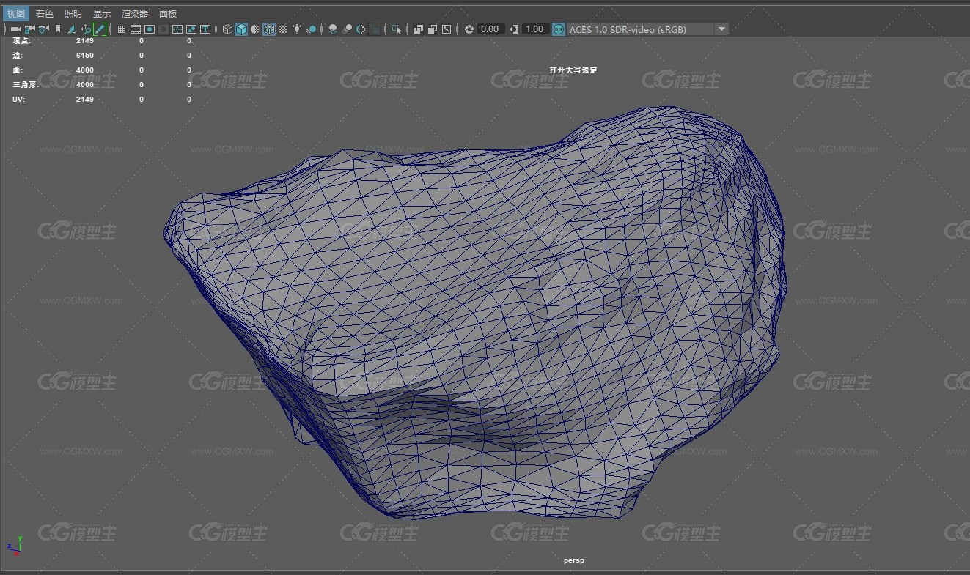Toggle the Shadows icon
This screenshot has width=970, height=575.
click(x=312, y=29)
